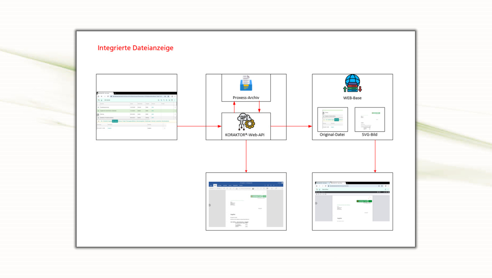Click the "WEB-Base" text label
492x278 pixels.
[352, 98]
